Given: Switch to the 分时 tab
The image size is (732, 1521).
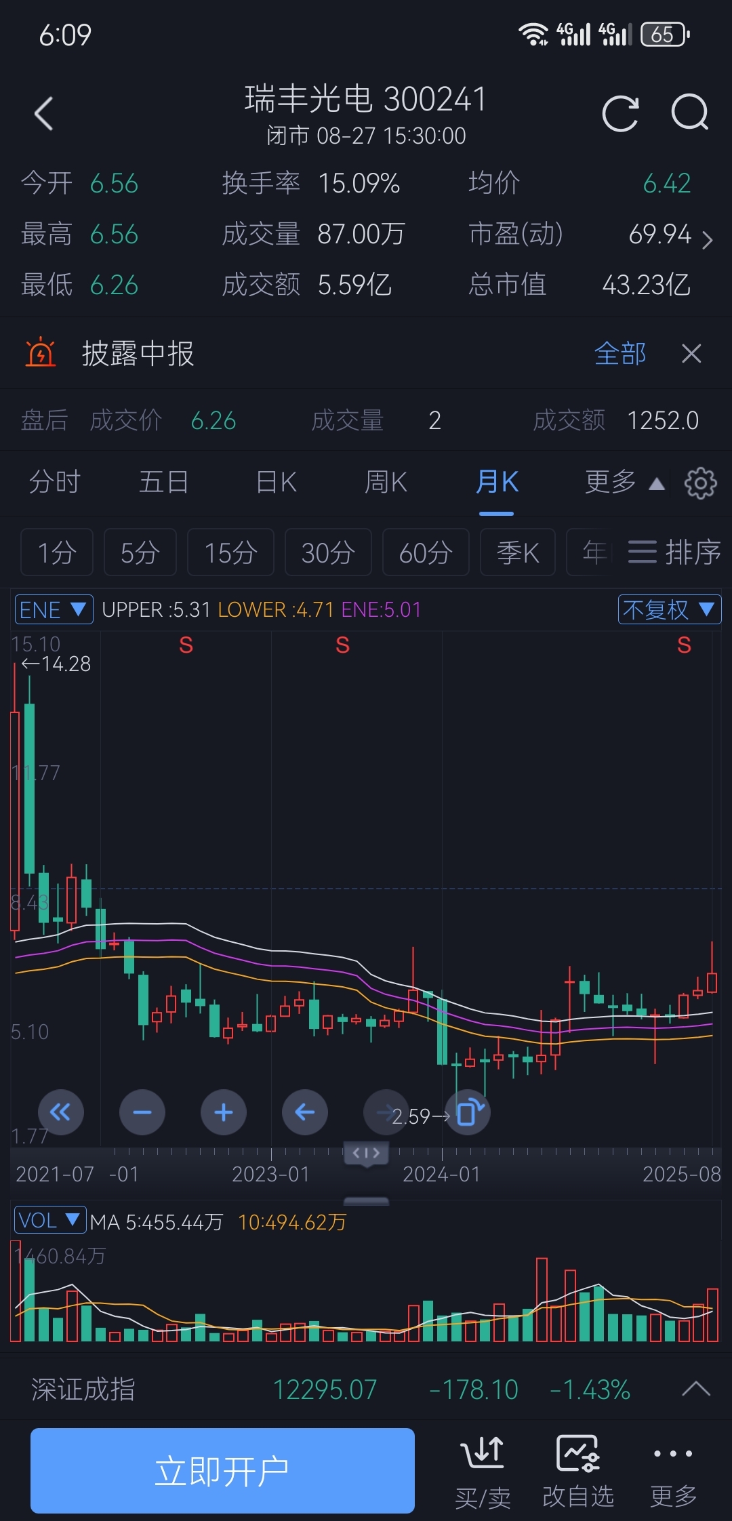Looking at the screenshot, I should pos(54,483).
